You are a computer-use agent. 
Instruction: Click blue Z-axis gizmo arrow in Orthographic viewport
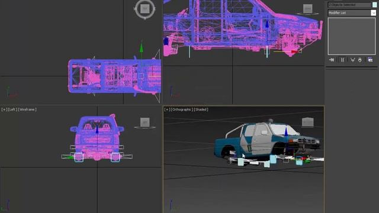coord(286,132)
